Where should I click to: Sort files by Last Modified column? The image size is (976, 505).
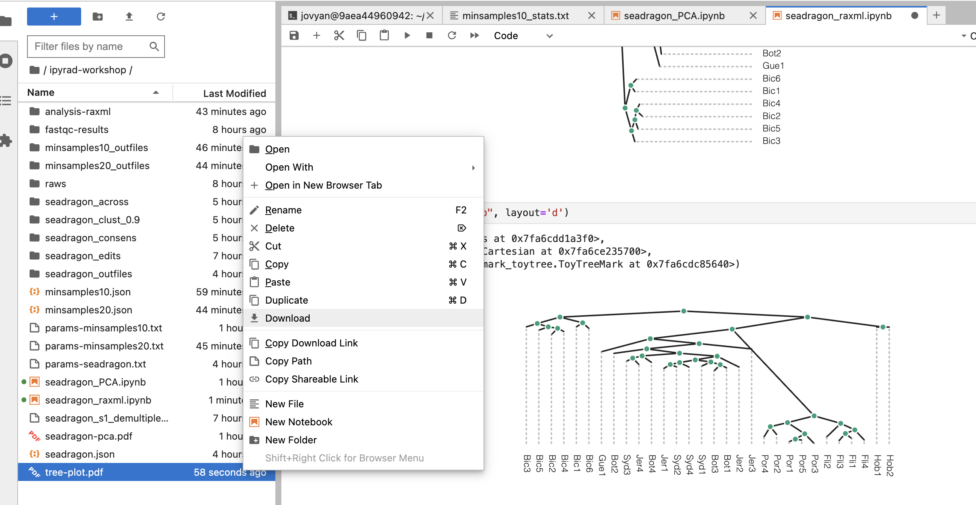224,93
